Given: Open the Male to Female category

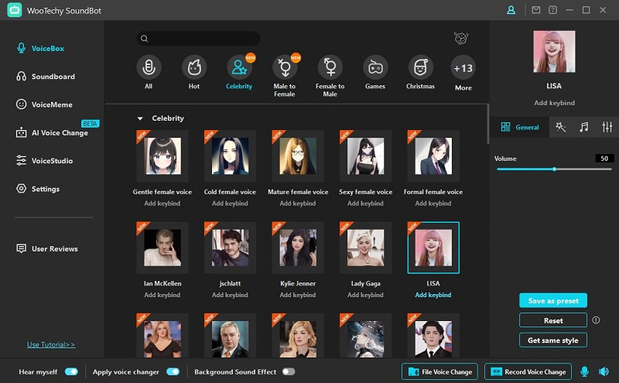Looking at the screenshot, I should point(285,68).
